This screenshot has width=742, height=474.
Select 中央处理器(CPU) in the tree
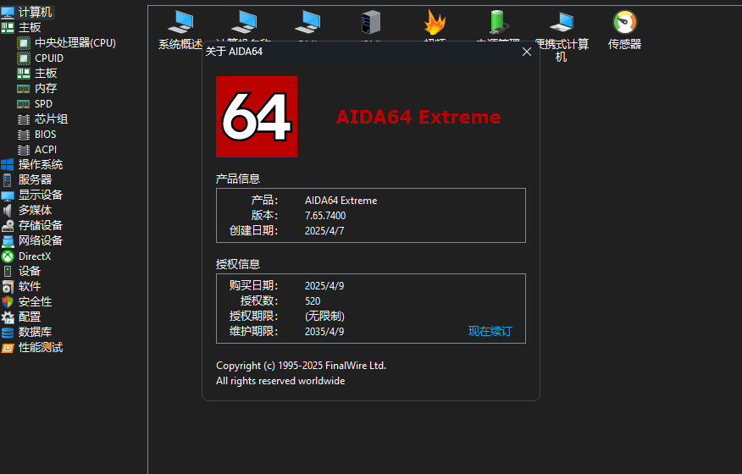point(75,42)
